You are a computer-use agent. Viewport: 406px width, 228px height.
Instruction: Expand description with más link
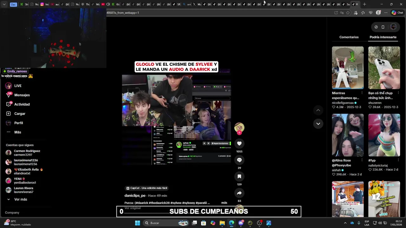(x=224, y=203)
